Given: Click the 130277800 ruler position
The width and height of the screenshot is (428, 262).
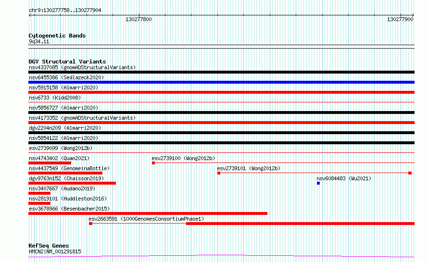Looking at the screenshot, I should pyautogui.click(x=138, y=19).
